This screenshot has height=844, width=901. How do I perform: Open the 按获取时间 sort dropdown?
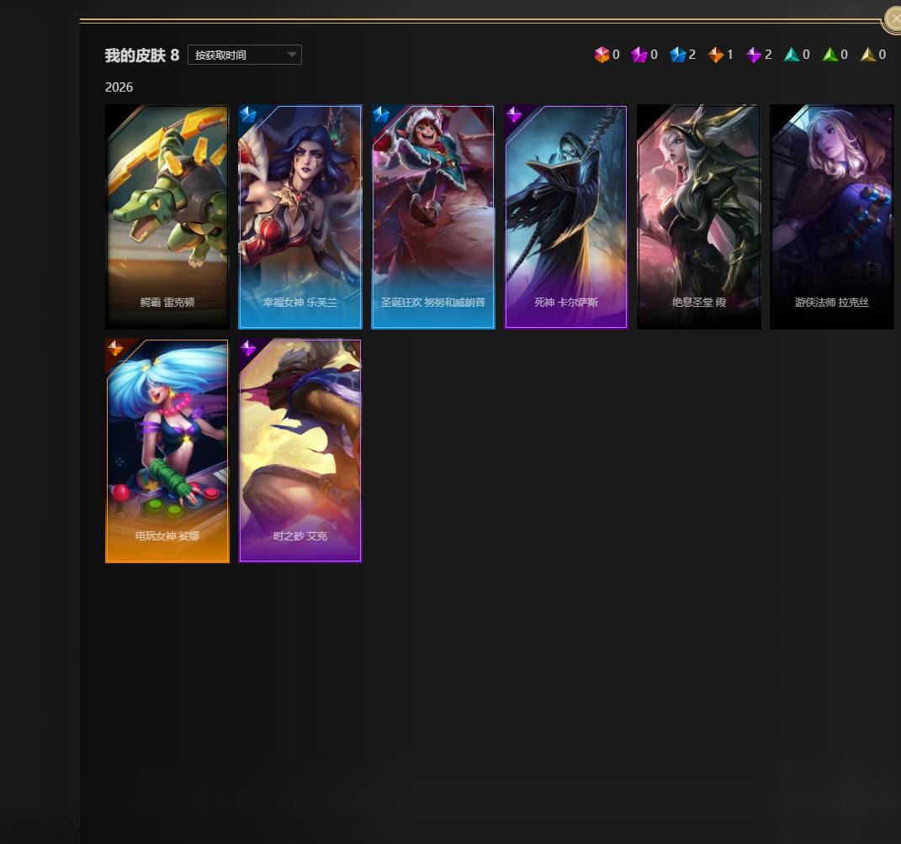244,55
